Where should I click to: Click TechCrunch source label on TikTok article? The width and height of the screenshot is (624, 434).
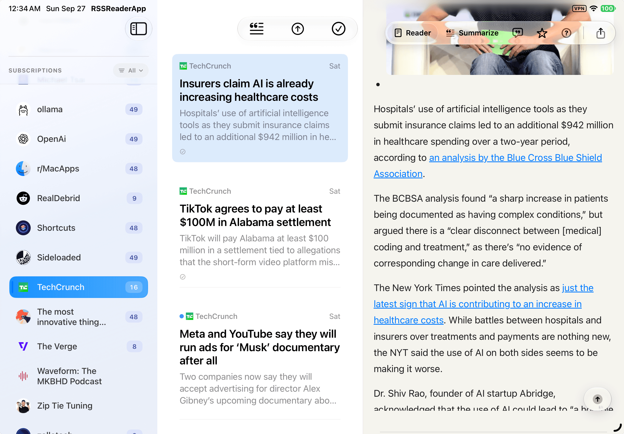210,191
